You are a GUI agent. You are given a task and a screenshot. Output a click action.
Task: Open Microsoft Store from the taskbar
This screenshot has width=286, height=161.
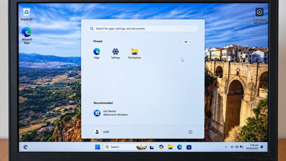189,147
